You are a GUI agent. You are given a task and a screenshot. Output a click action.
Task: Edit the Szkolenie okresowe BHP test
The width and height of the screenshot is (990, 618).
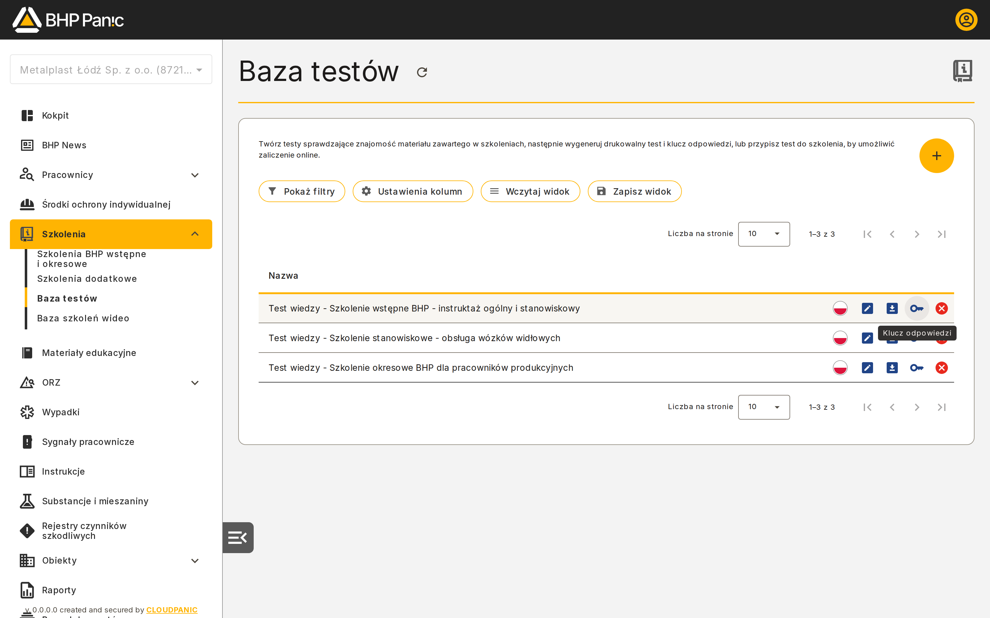pos(867,368)
